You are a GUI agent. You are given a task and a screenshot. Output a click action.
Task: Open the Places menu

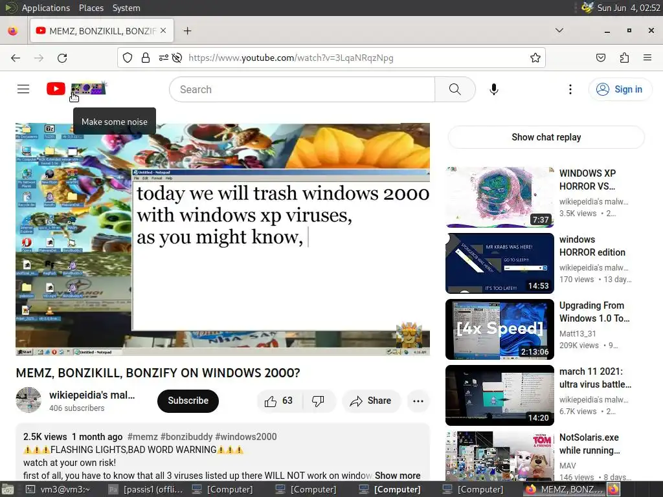[x=91, y=8]
